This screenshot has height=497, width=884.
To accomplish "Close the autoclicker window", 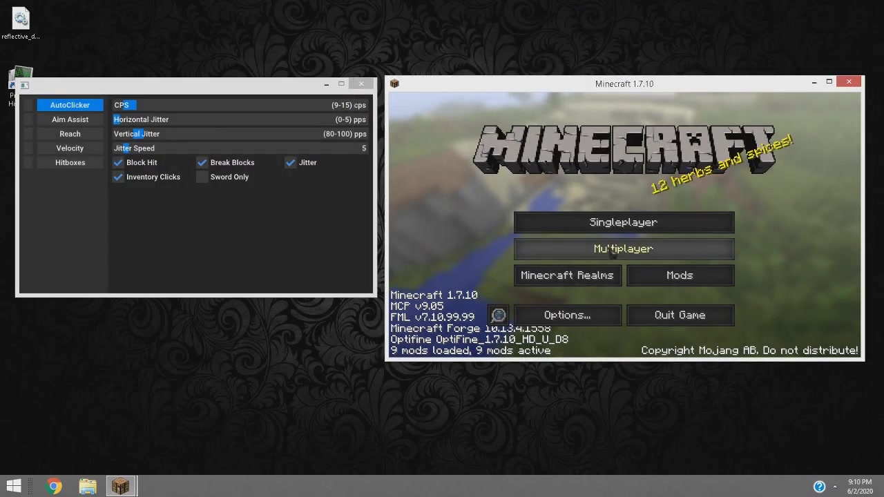I will click(361, 84).
